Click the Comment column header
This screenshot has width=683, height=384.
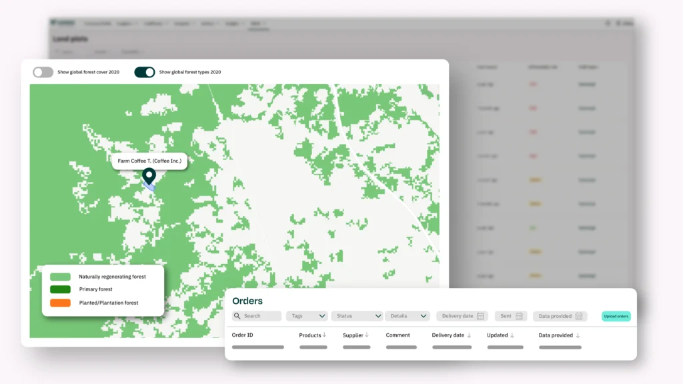click(398, 335)
